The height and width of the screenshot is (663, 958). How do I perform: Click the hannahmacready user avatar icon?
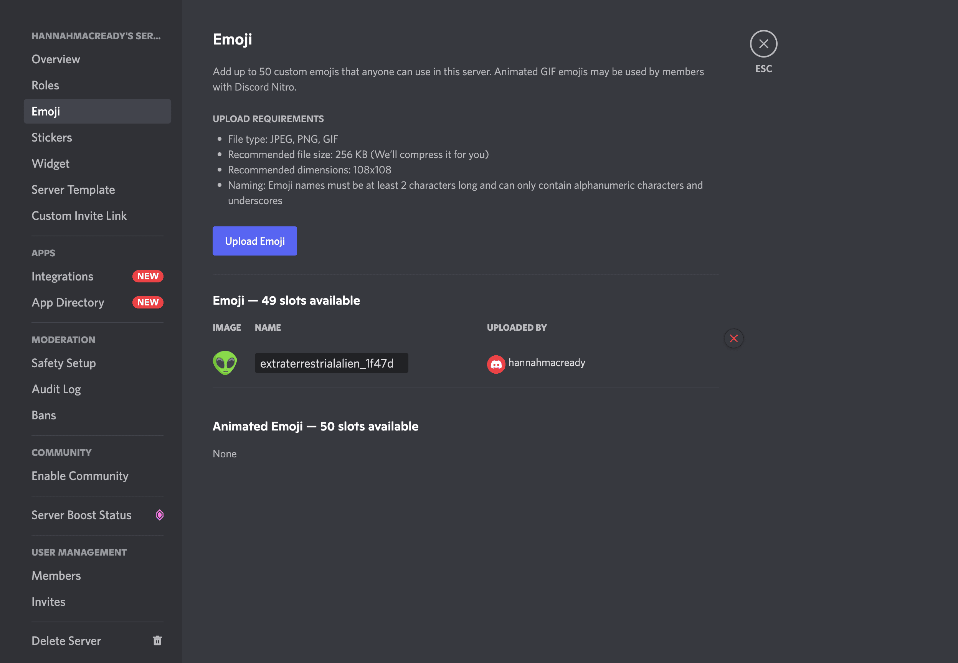tap(495, 363)
